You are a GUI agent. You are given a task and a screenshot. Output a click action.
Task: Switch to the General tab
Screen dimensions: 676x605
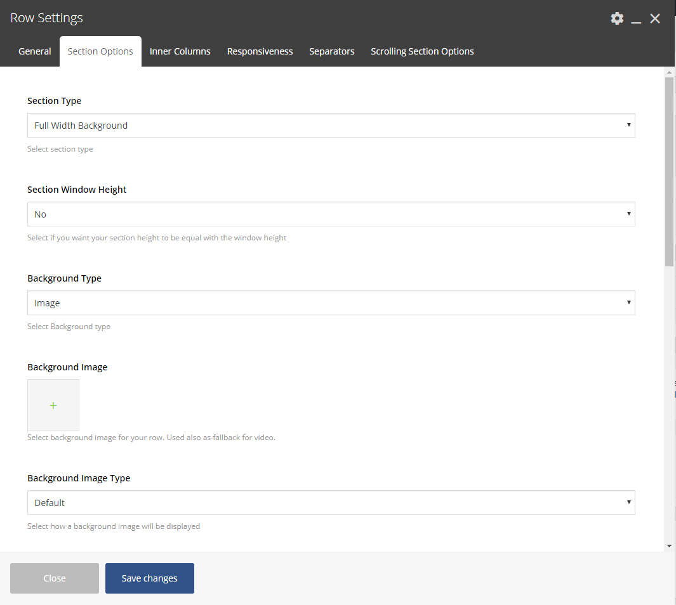[x=34, y=51]
